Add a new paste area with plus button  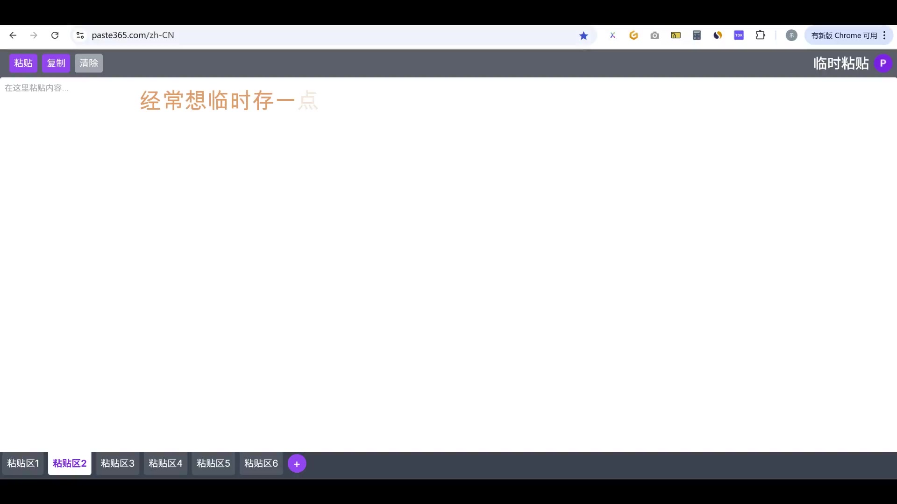[297, 463]
